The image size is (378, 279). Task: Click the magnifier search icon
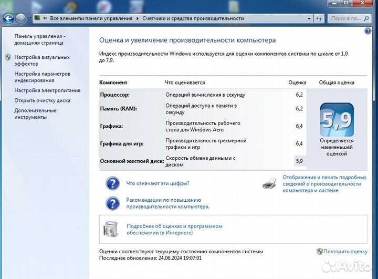366,18
